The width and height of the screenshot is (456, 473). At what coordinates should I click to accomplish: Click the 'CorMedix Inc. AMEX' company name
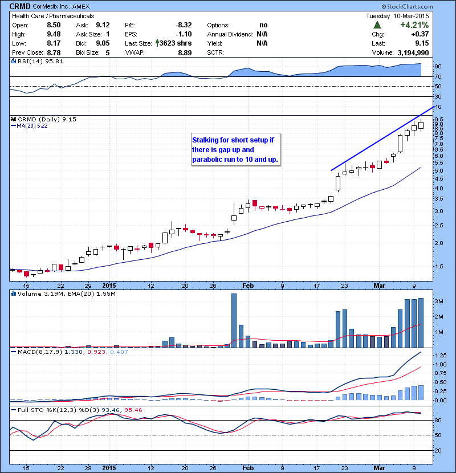point(61,6)
